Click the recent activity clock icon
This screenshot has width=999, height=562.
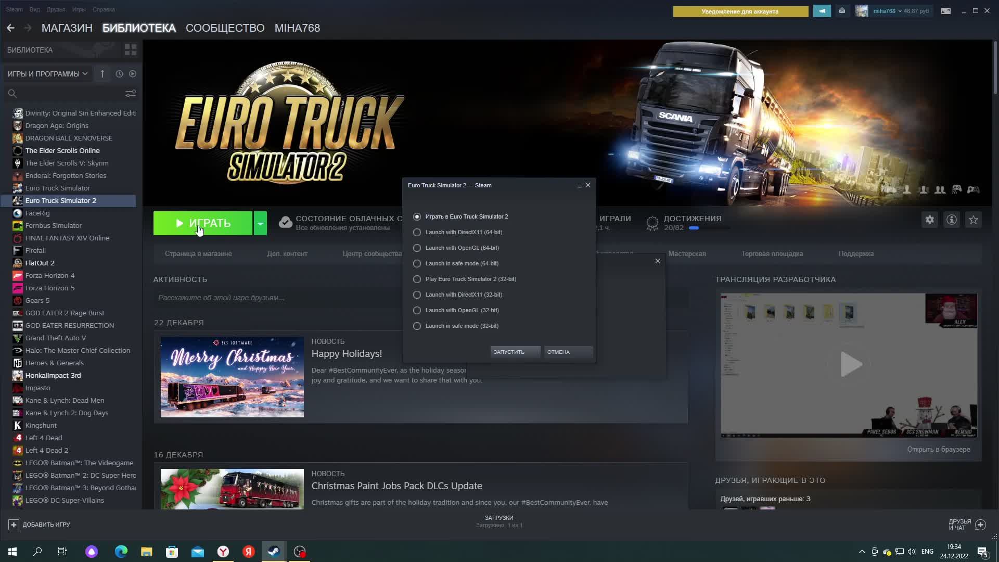(x=119, y=74)
